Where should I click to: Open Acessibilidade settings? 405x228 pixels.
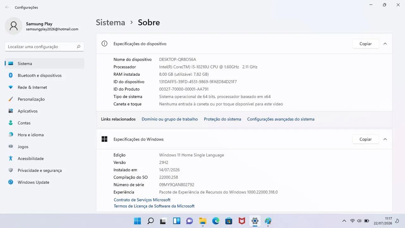click(x=44, y=158)
